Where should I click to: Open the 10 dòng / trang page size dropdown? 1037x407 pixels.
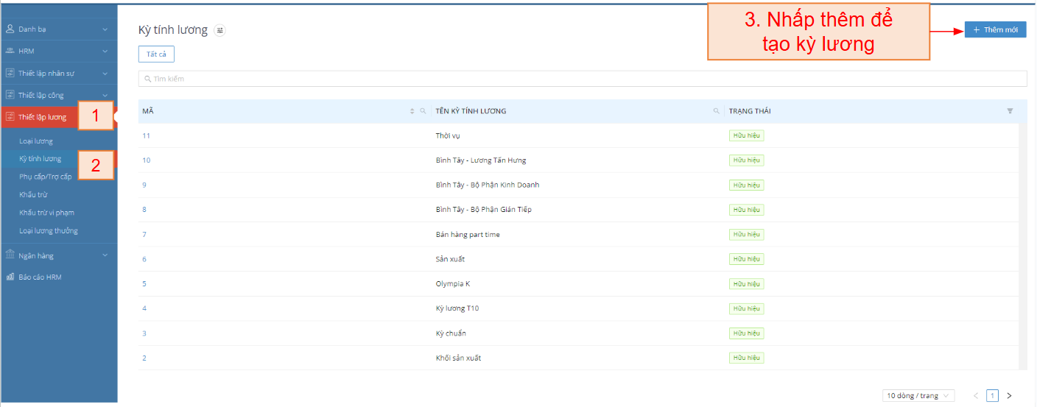(918, 395)
